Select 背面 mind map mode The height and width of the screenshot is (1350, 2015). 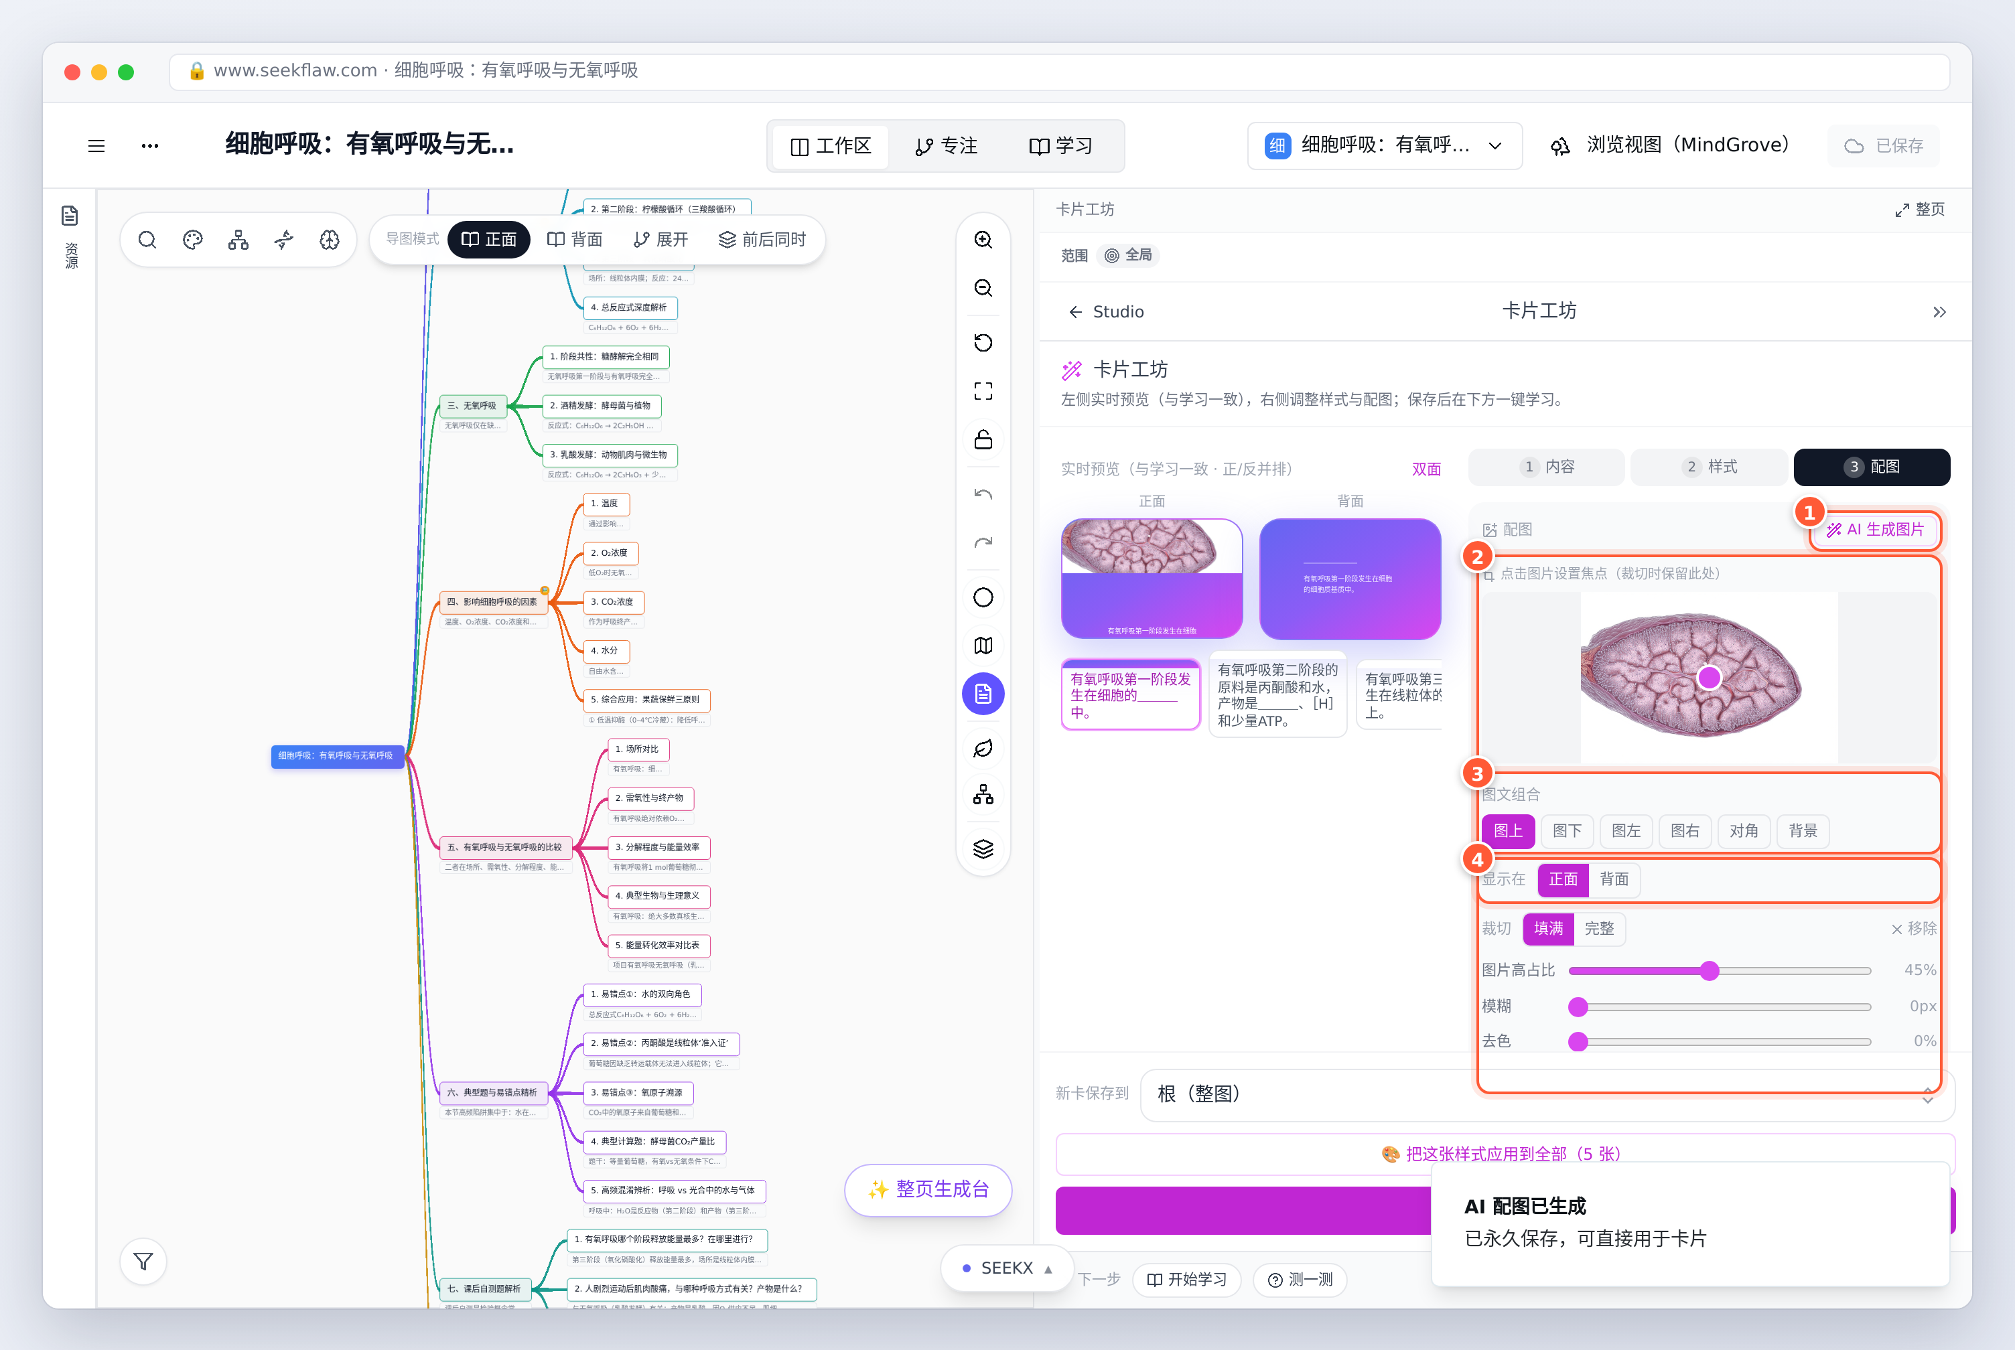pyautogui.click(x=575, y=239)
